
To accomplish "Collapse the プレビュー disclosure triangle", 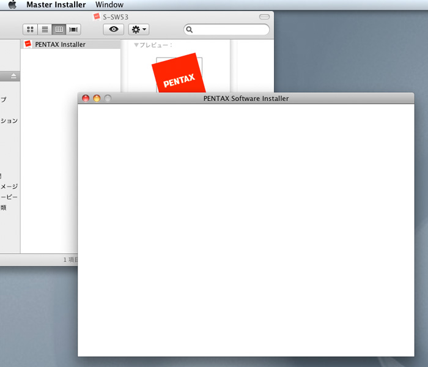I will 136,45.
